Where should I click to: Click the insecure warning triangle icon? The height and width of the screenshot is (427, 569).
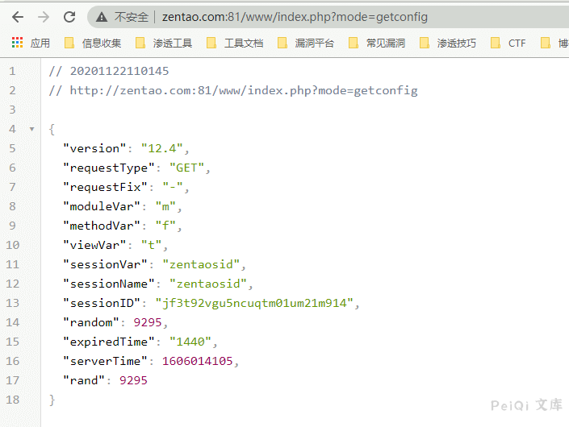point(102,17)
